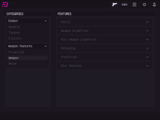Image resolution: width=160 pixels, height=120 pixels.
Task: Expand Misc weapon properties chevron
Action: tap(147, 39)
